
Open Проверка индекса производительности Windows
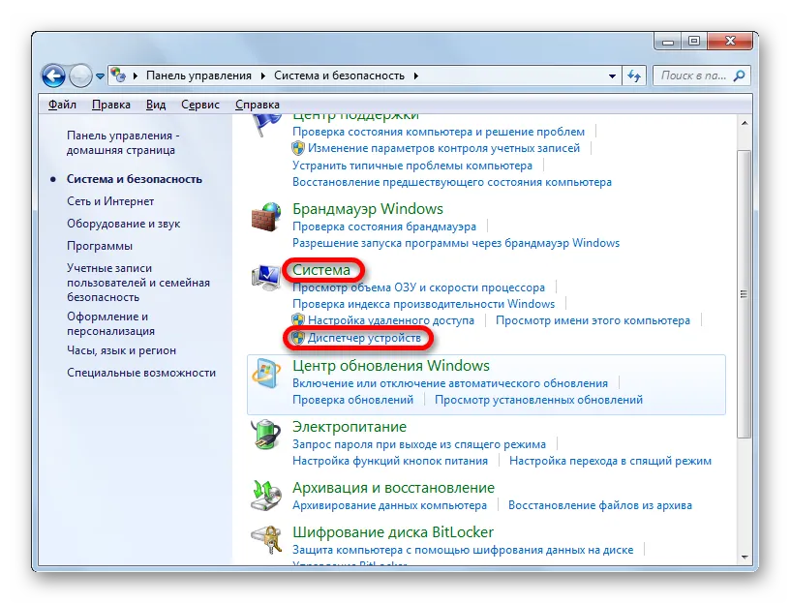point(424,304)
